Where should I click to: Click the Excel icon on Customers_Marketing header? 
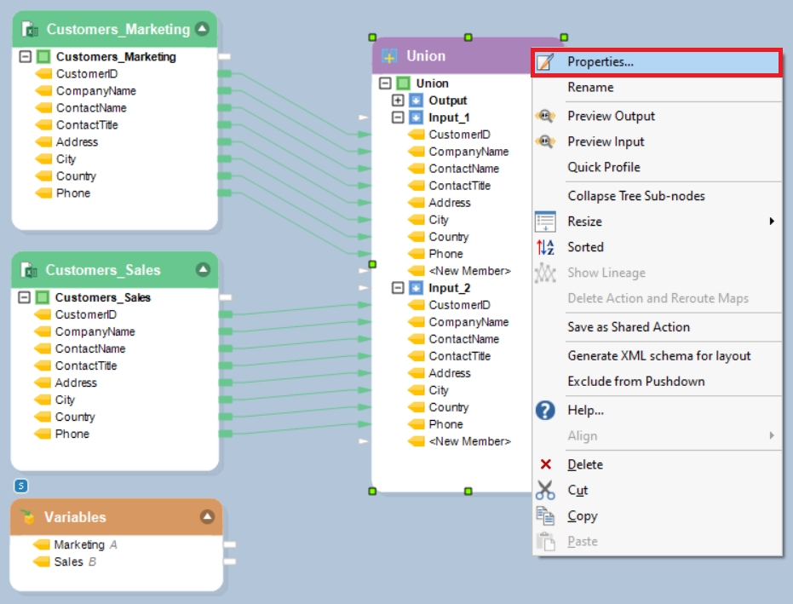pos(30,29)
